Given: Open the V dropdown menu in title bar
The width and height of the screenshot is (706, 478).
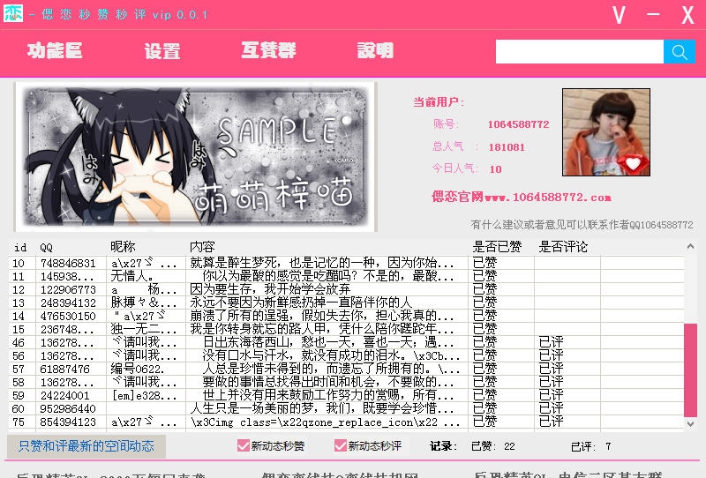Looking at the screenshot, I should click(x=620, y=15).
